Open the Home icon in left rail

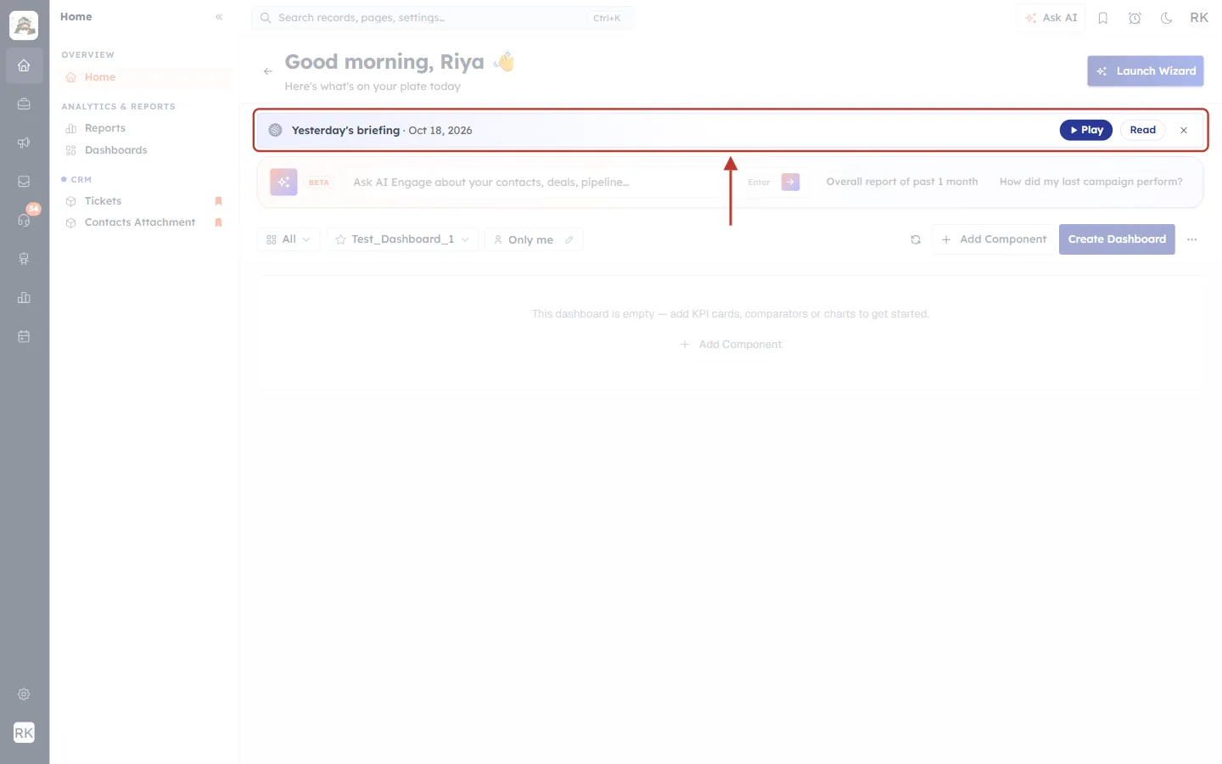point(24,65)
